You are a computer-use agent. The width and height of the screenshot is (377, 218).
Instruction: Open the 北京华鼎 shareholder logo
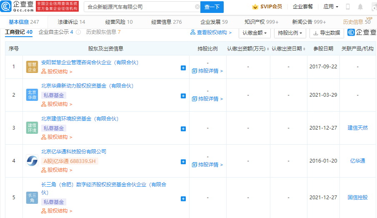32,95
